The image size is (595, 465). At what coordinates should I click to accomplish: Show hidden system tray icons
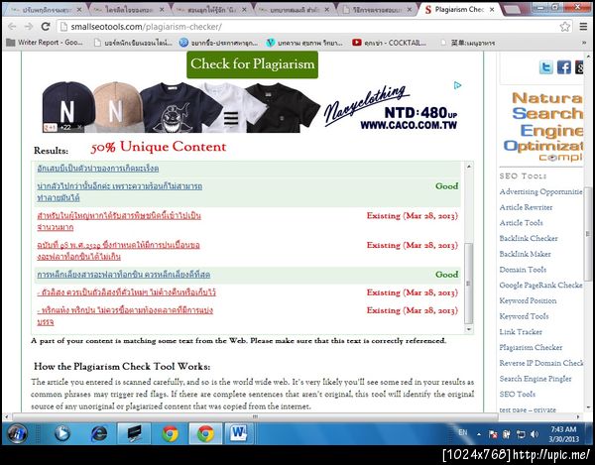click(479, 434)
